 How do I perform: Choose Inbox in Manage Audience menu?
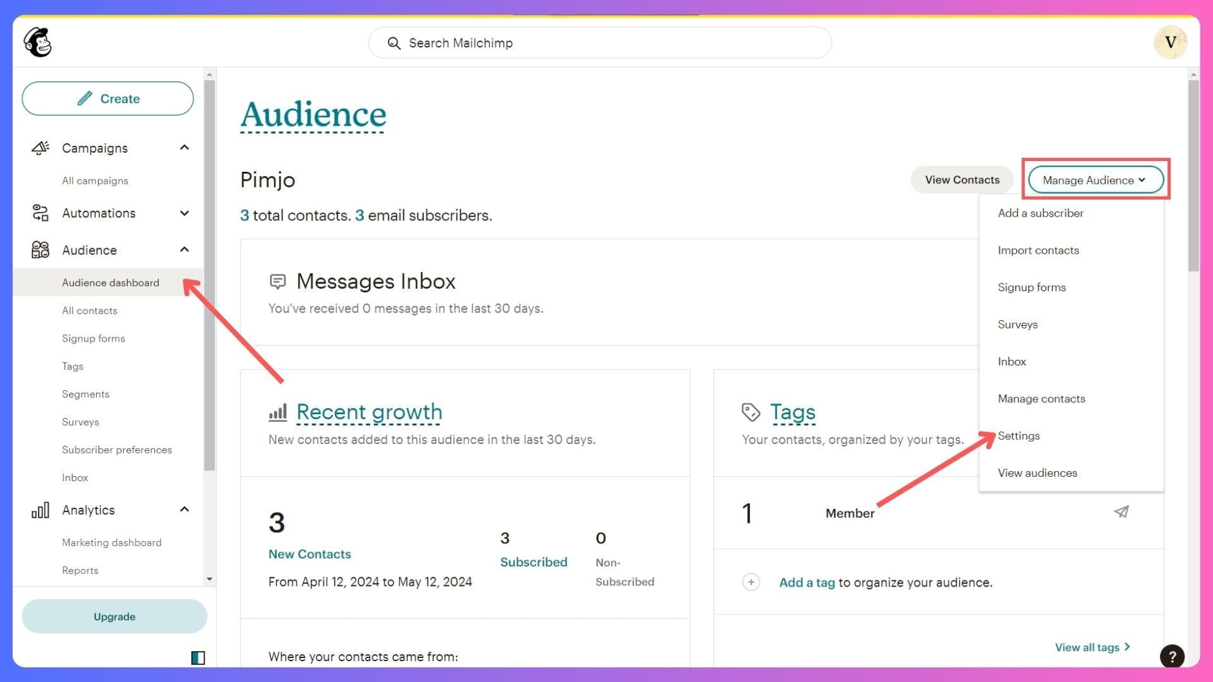pyautogui.click(x=1012, y=362)
